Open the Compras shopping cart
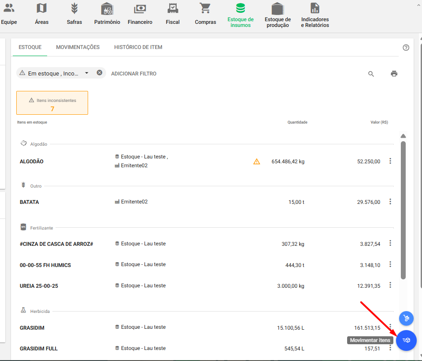422x361 pixels. (205, 8)
